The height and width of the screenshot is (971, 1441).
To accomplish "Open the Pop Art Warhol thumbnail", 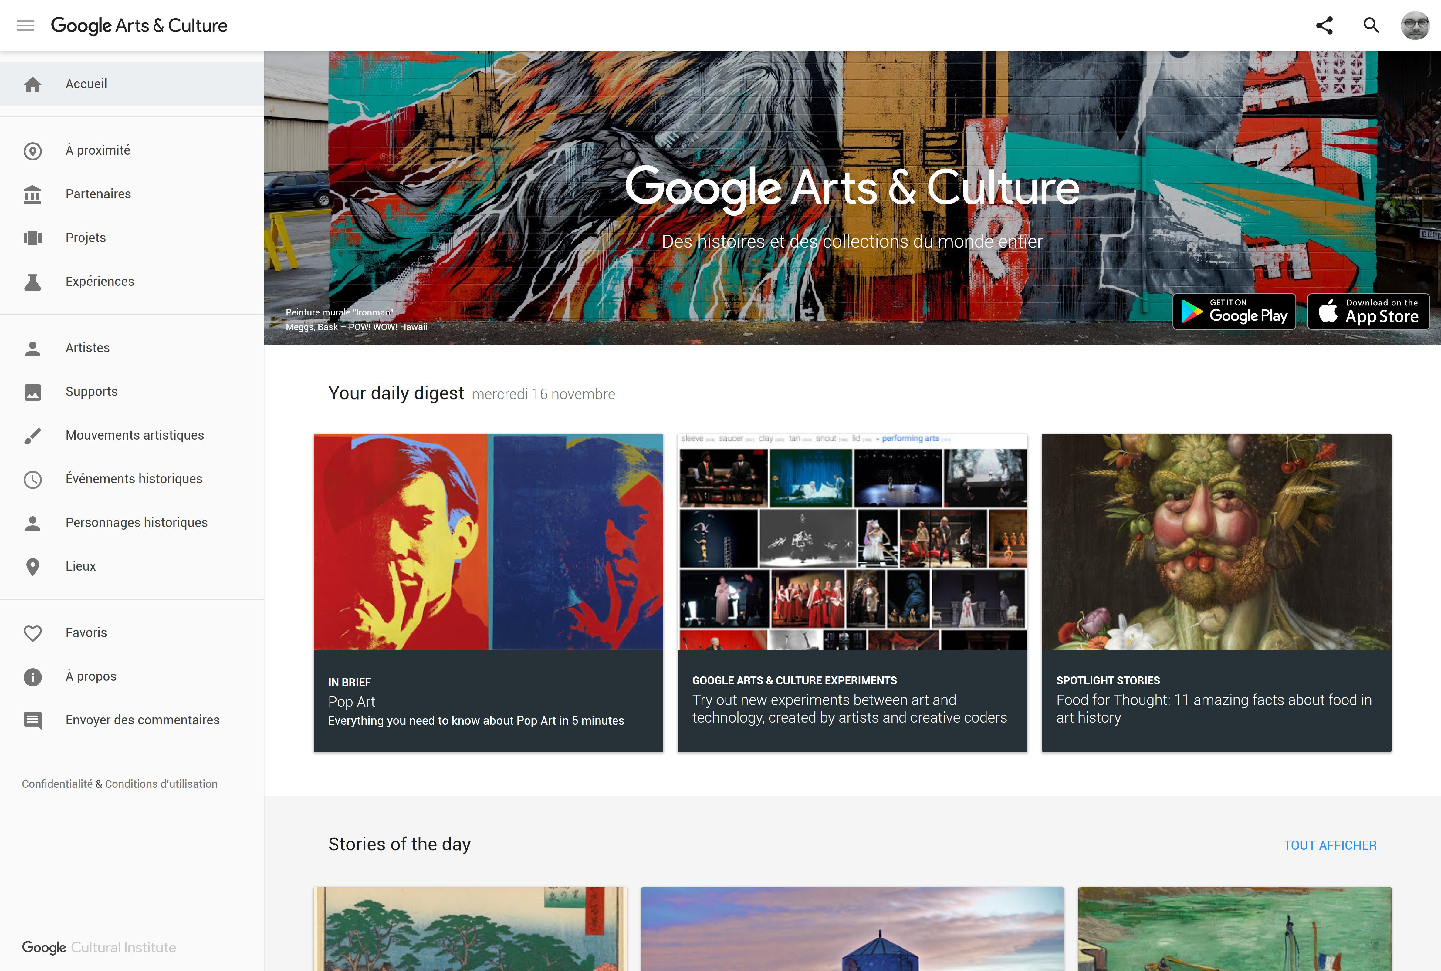I will 488,542.
